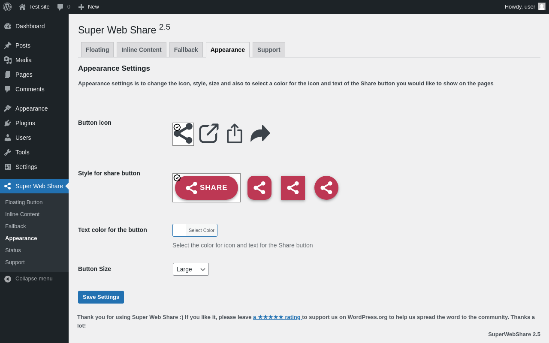
Task: Go to Plugins
Action: pyautogui.click(x=34, y=123)
